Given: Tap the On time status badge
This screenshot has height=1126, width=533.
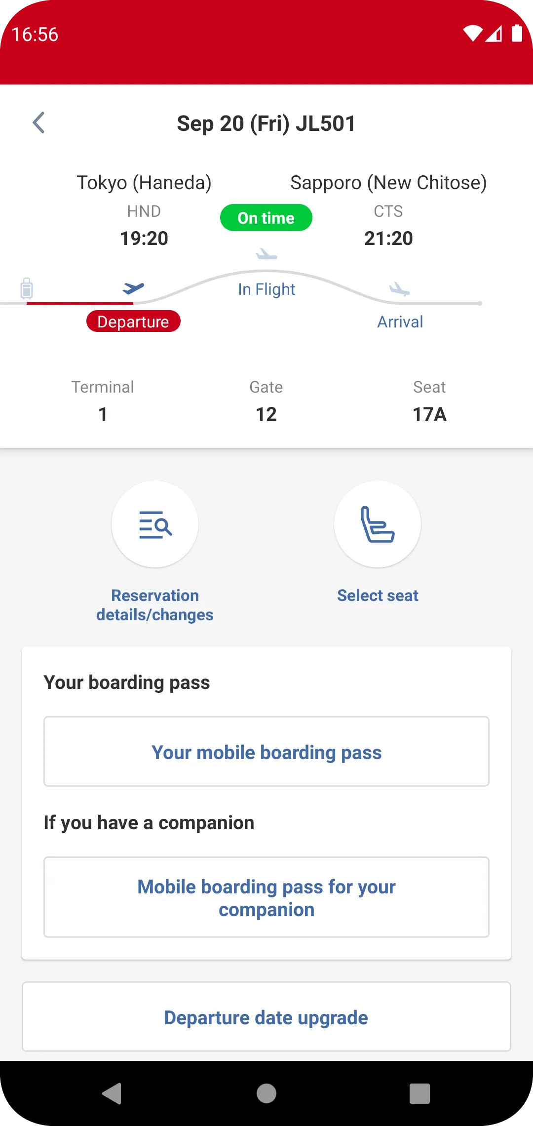Looking at the screenshot, I should click(266, 218).
